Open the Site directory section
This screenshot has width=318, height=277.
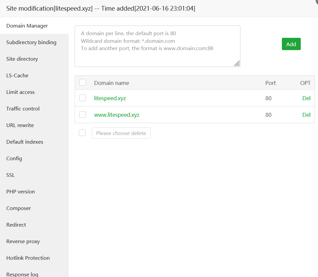[22, 59]
